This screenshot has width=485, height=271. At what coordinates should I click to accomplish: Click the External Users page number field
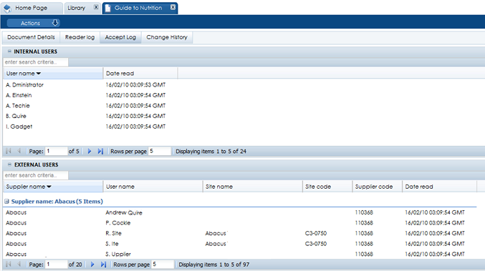click(56, 265)
